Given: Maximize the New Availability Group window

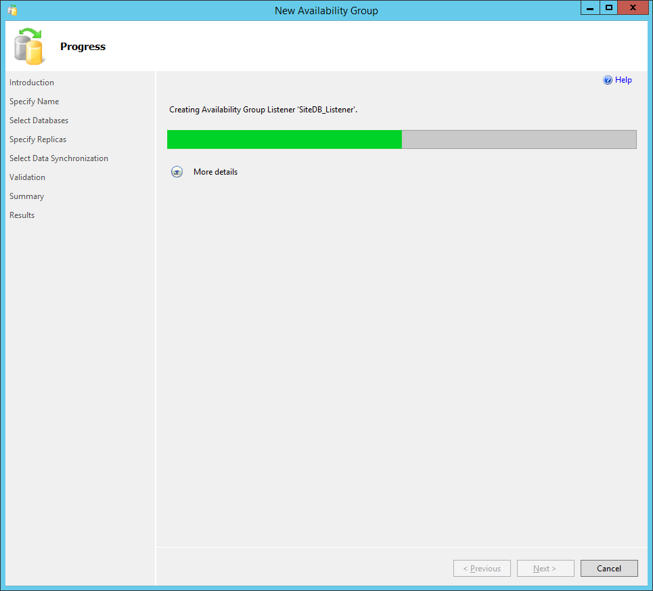Looking at the screenshot, I should (x=609, y=8).
